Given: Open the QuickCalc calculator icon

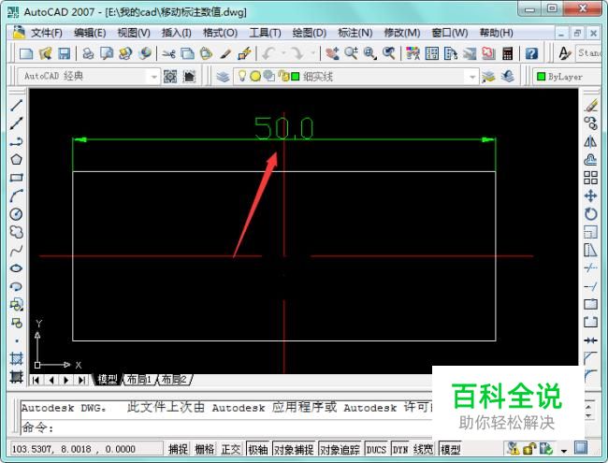Looking at the screenshot, I should coord(508,53).
